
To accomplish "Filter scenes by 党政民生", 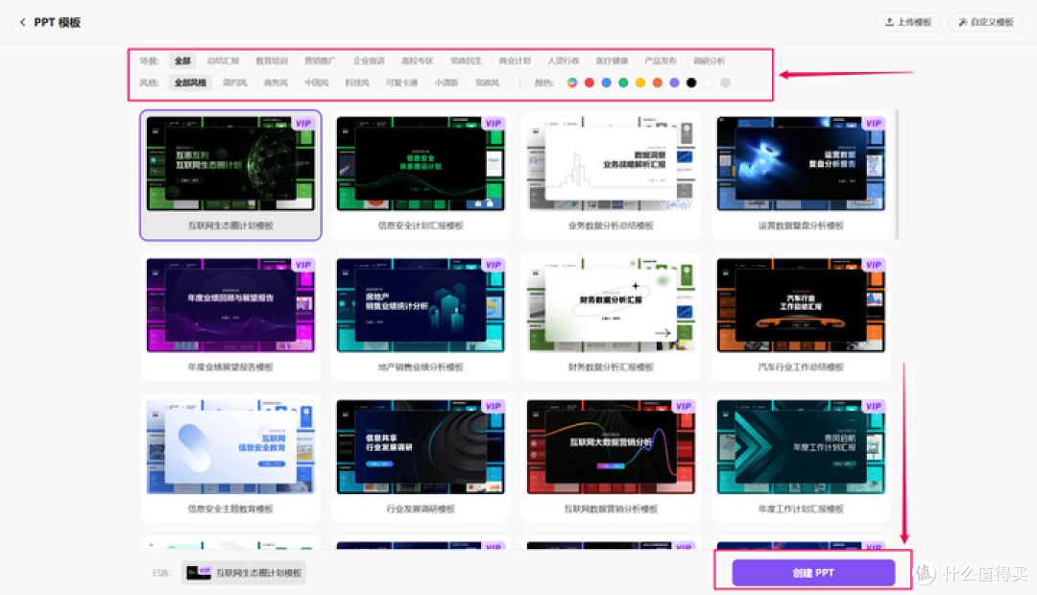I will pos(467,60).
